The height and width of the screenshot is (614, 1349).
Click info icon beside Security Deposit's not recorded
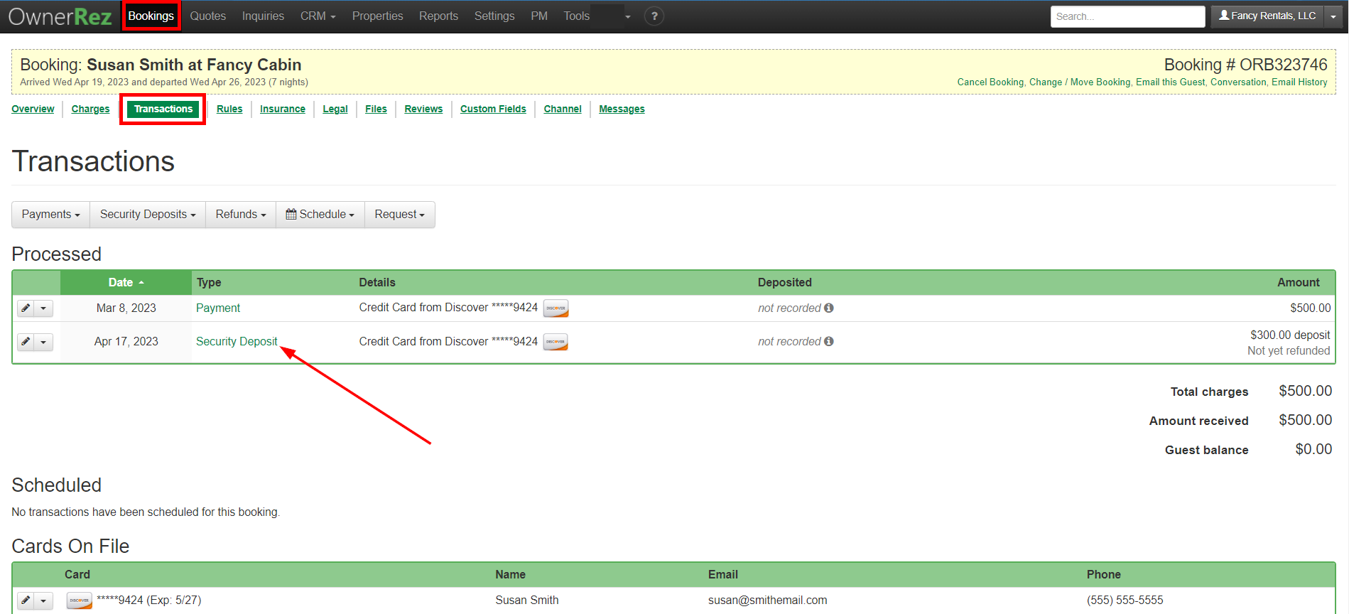point(828,342)
